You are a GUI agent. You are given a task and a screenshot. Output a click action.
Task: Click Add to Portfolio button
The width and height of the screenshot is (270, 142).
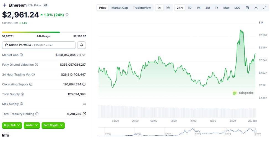[x=39, y=45]
